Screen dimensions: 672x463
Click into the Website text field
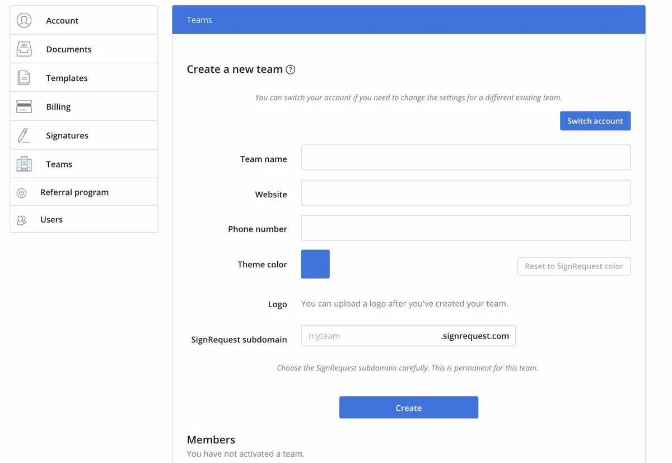465,193
